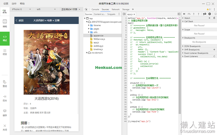The image size is (217, 135).
Task: Open the devtools three-dot menu
Action: pyautogui.click(x=214, y=9)
